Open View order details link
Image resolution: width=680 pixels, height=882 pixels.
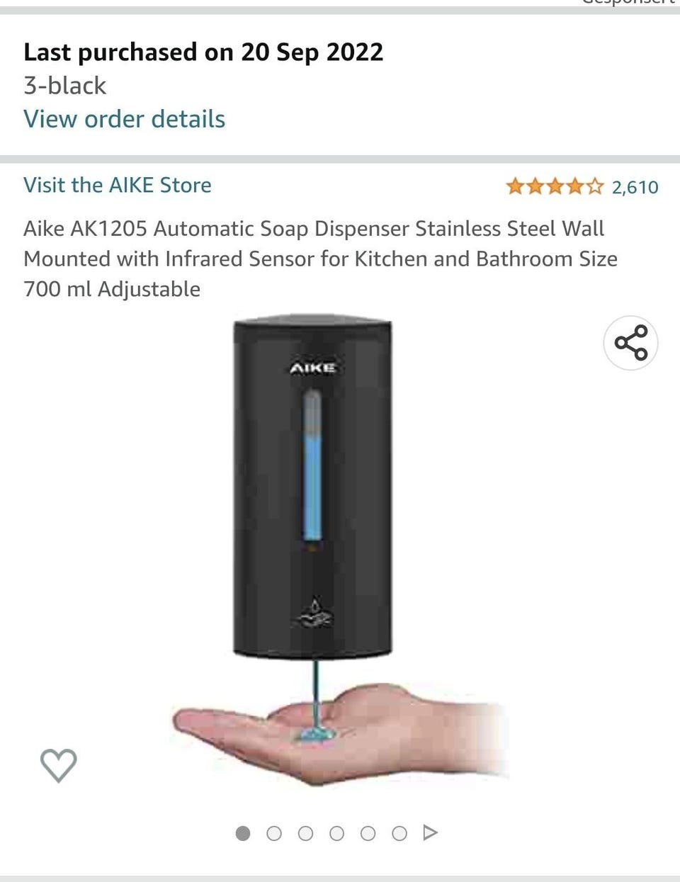tap(124, 119)
